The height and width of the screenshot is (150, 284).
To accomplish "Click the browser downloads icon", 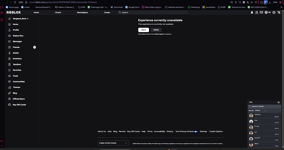I will (x=270, y=2).
